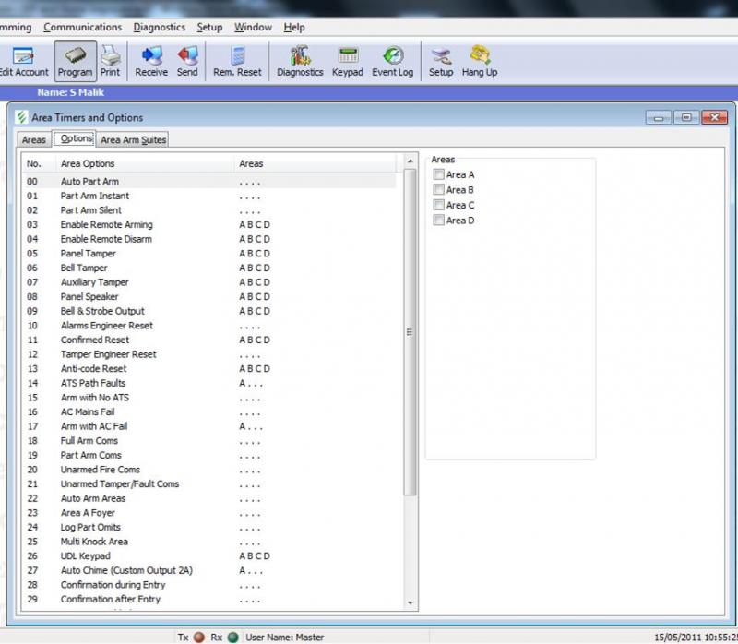Screen dimensions: 738x644
Task: Switch to the Areas tab
Action: 34,140
